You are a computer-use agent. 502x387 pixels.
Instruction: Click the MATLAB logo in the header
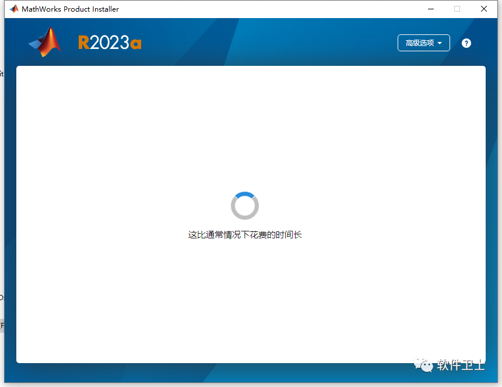[45, 42]
